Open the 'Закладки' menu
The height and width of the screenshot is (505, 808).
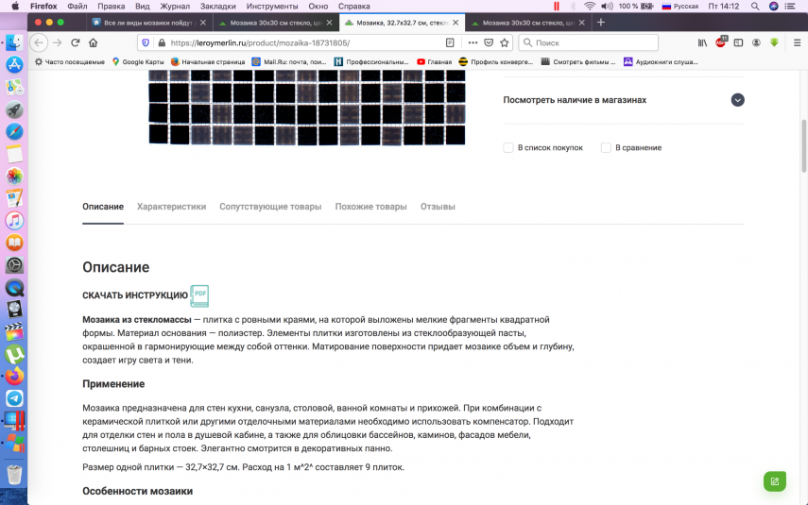pyautogui.click(x=218, y=7)
